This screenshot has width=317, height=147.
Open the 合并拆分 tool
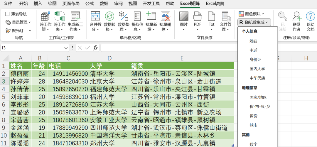(95, 21)
